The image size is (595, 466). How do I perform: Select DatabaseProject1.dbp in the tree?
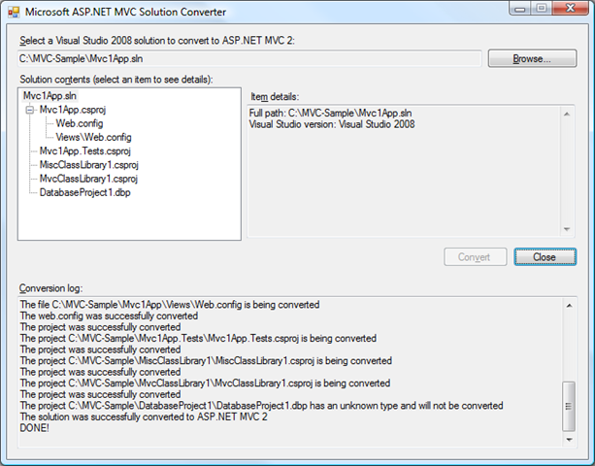(85, 192)
